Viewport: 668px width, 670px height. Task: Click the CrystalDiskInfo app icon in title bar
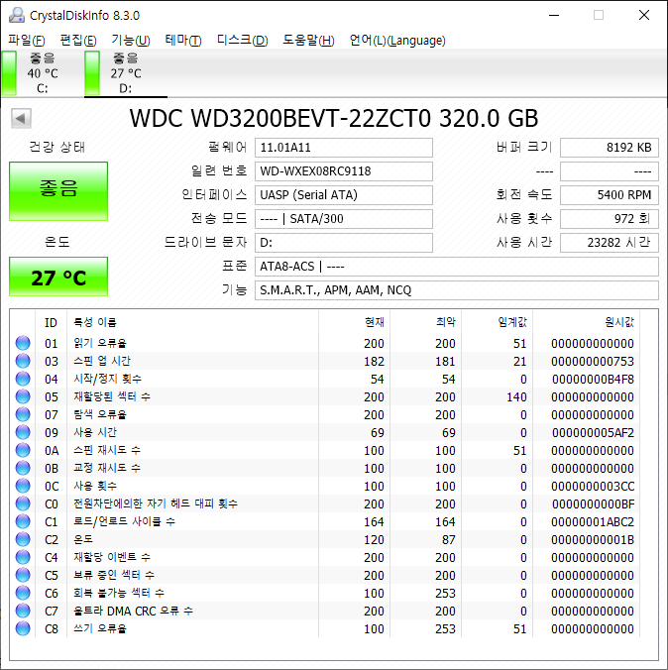(x=15, y=15)
